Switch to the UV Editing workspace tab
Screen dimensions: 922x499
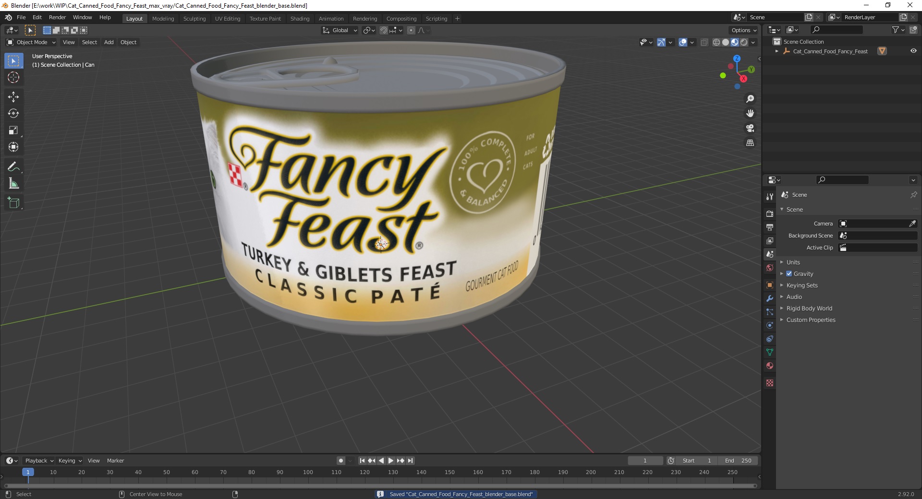coord(228,19)
